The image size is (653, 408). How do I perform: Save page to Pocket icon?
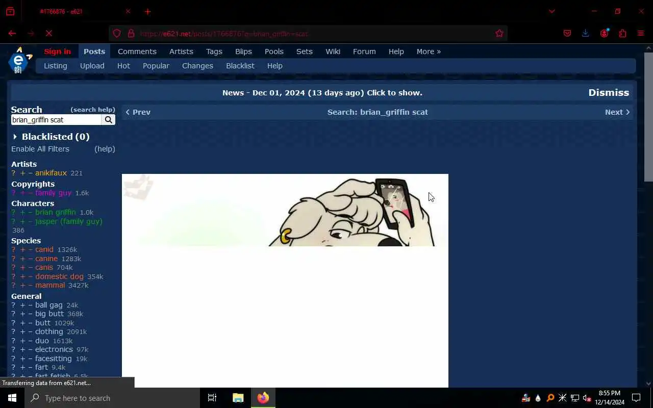[567, 33]
